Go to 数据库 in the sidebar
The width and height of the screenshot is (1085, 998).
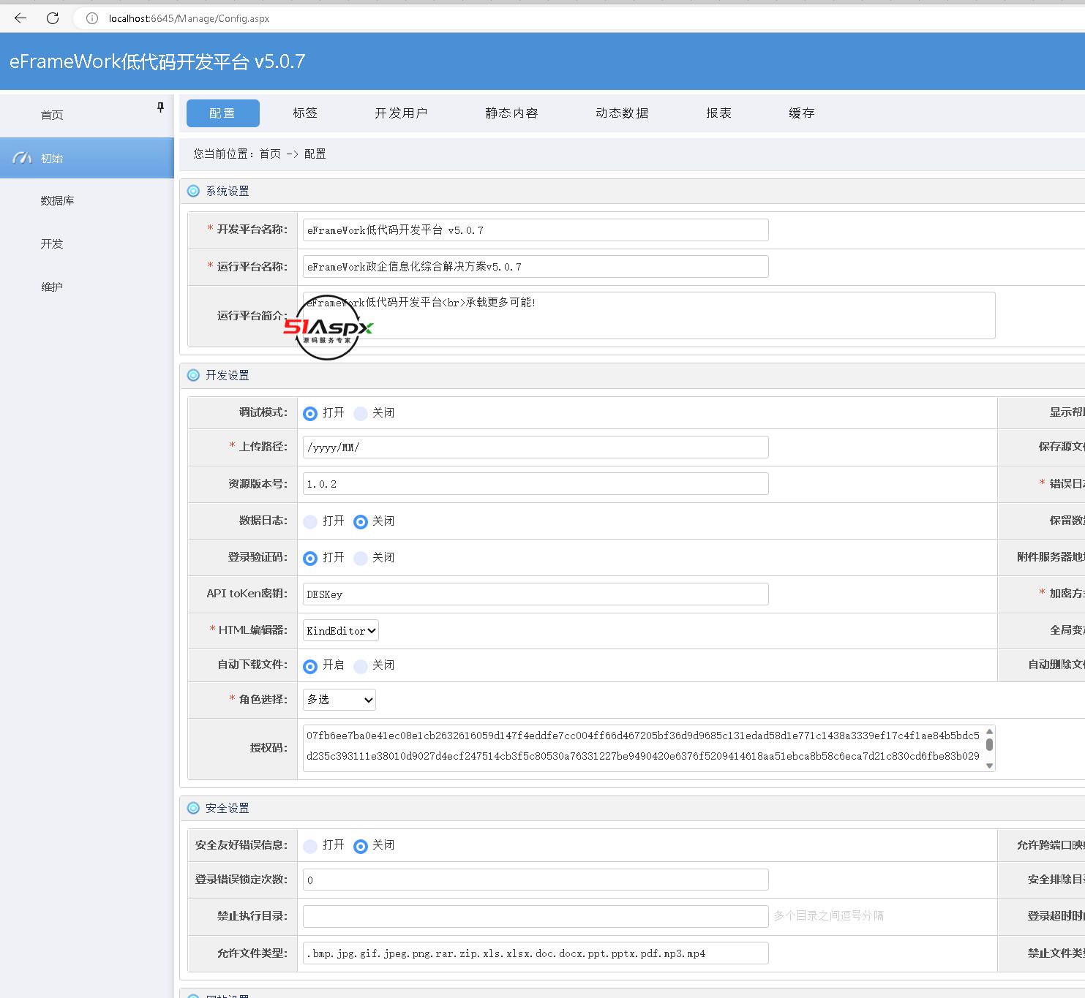coord(57,200)
